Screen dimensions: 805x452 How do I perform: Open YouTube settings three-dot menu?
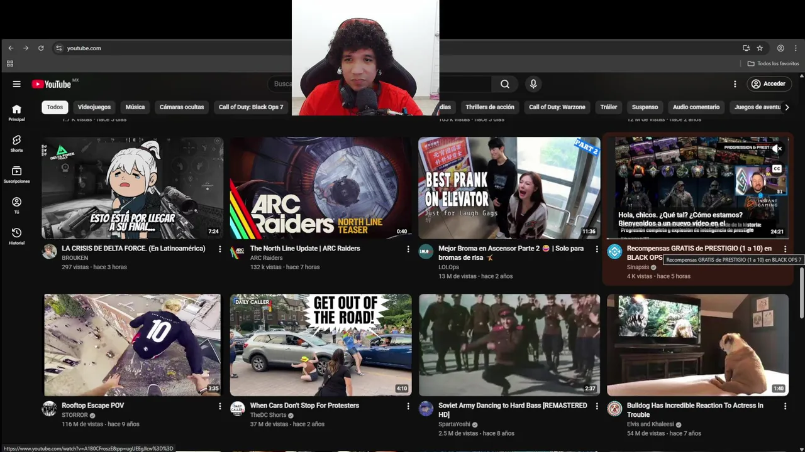(735, 84)
